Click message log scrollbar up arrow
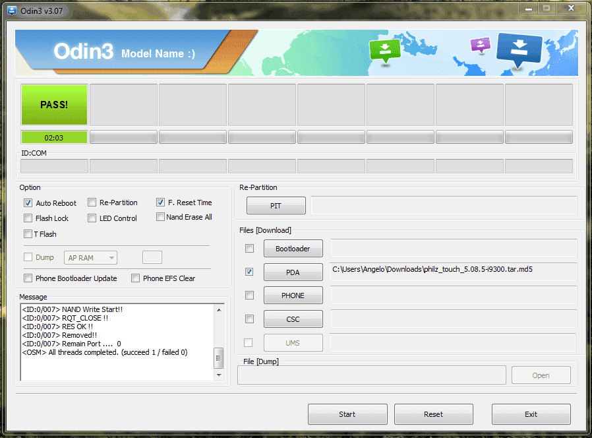Viewport: 592px width, 438px height. click(x=219, y=310)
